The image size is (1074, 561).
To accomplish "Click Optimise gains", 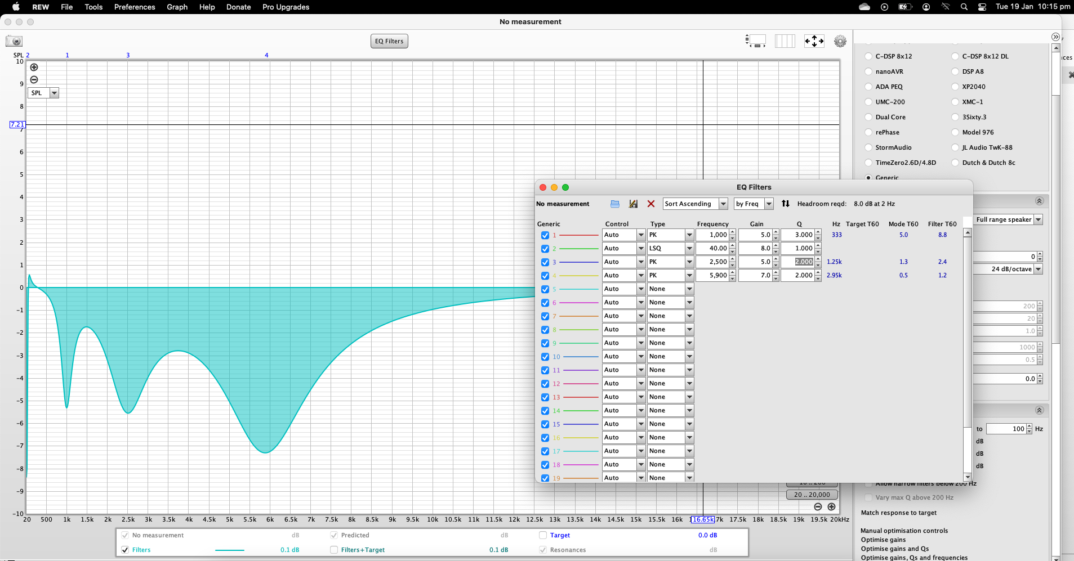I will pyautogui.click(x=883, y=540).
